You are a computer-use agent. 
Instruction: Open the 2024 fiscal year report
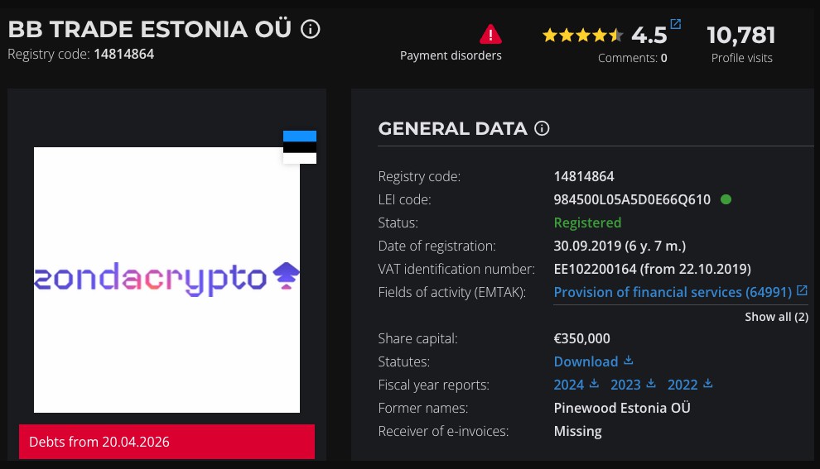coord(568,385)
